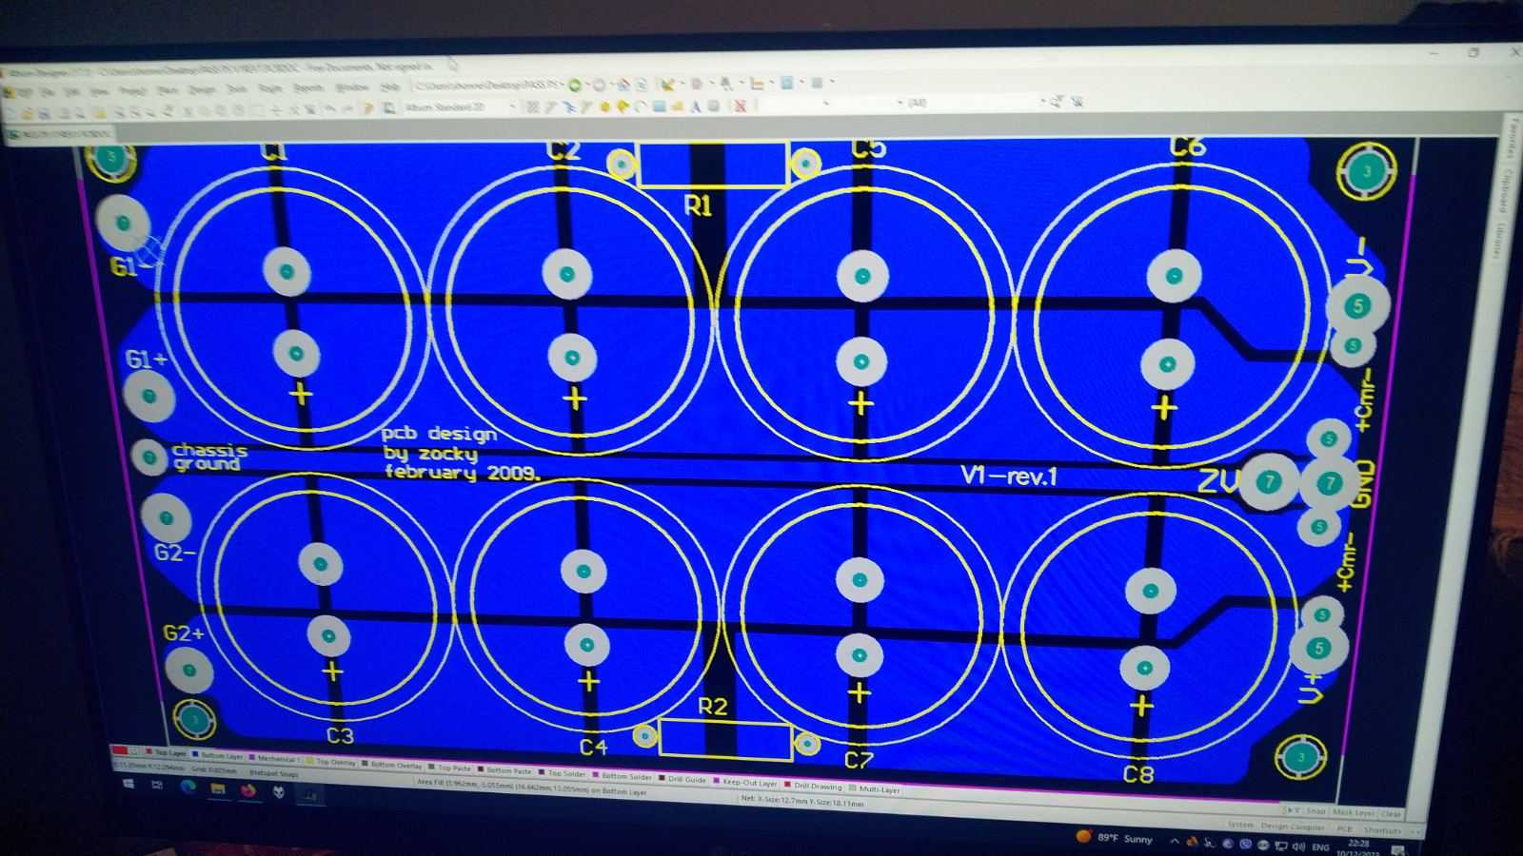Click the Clear button

click(x=1391, y=813)
